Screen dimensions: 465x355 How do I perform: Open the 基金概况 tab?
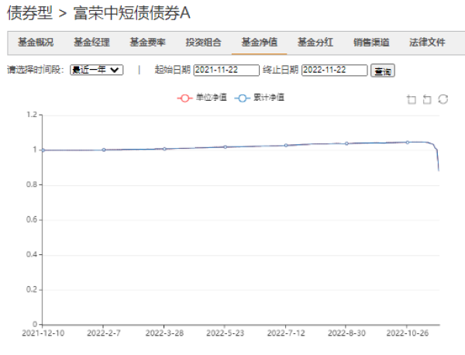coord(36,43)
